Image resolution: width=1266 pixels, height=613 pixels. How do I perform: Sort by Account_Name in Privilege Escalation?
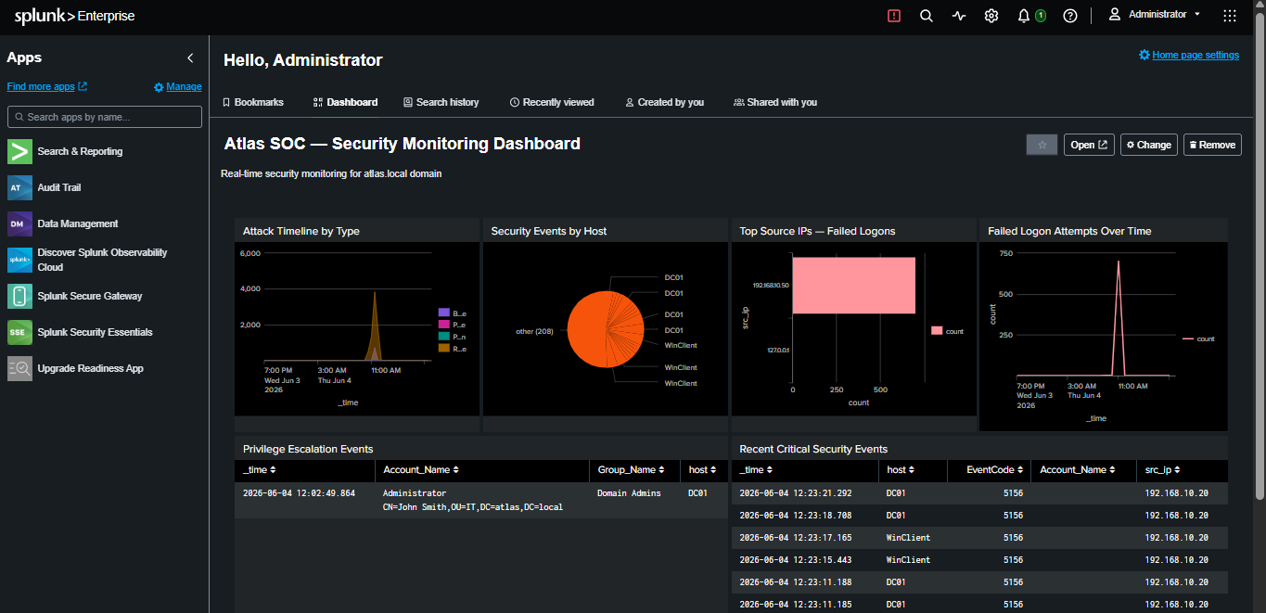[x=420, y=470]
